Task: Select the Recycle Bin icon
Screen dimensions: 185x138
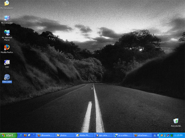Action: 176,122
